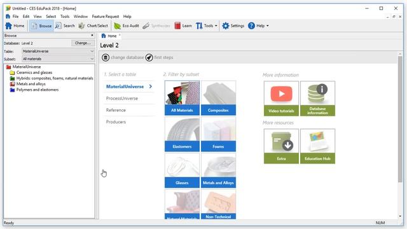
Task: Open the Search tool
Action: coord(65,25)
